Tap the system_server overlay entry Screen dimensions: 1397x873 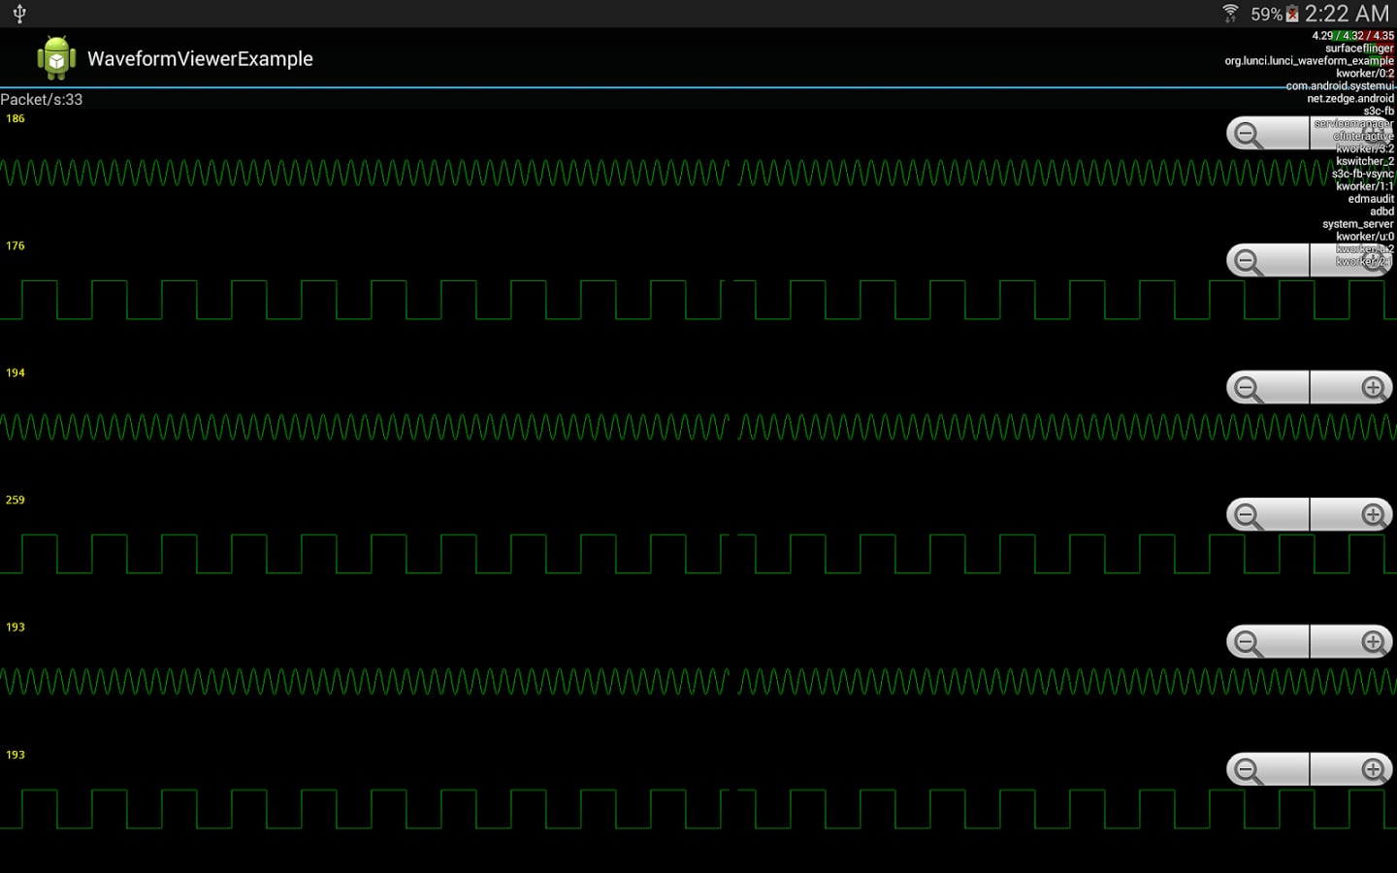click(x=1358, y=224)
